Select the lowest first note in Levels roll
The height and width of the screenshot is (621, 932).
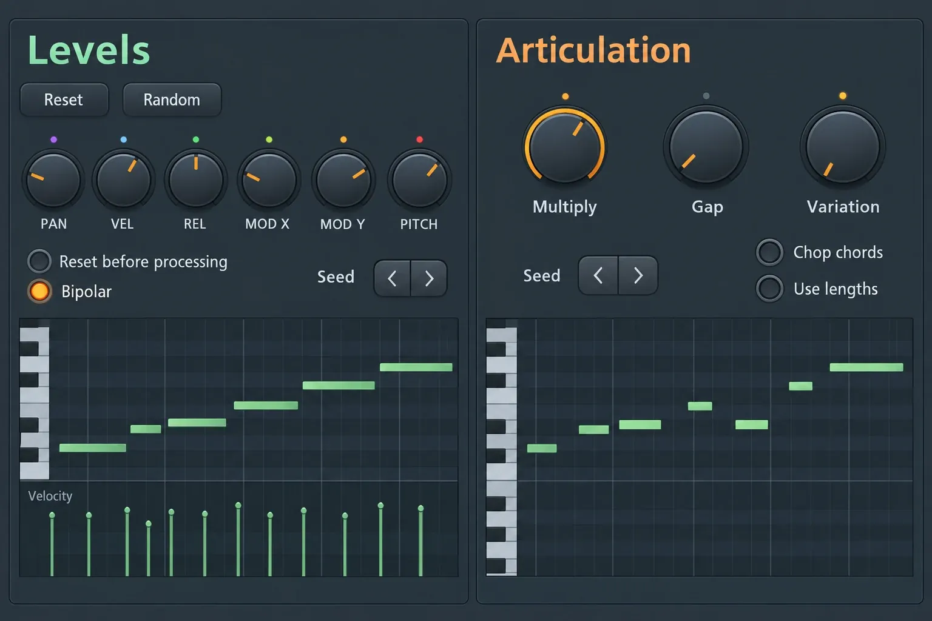[x=93, y=448]
